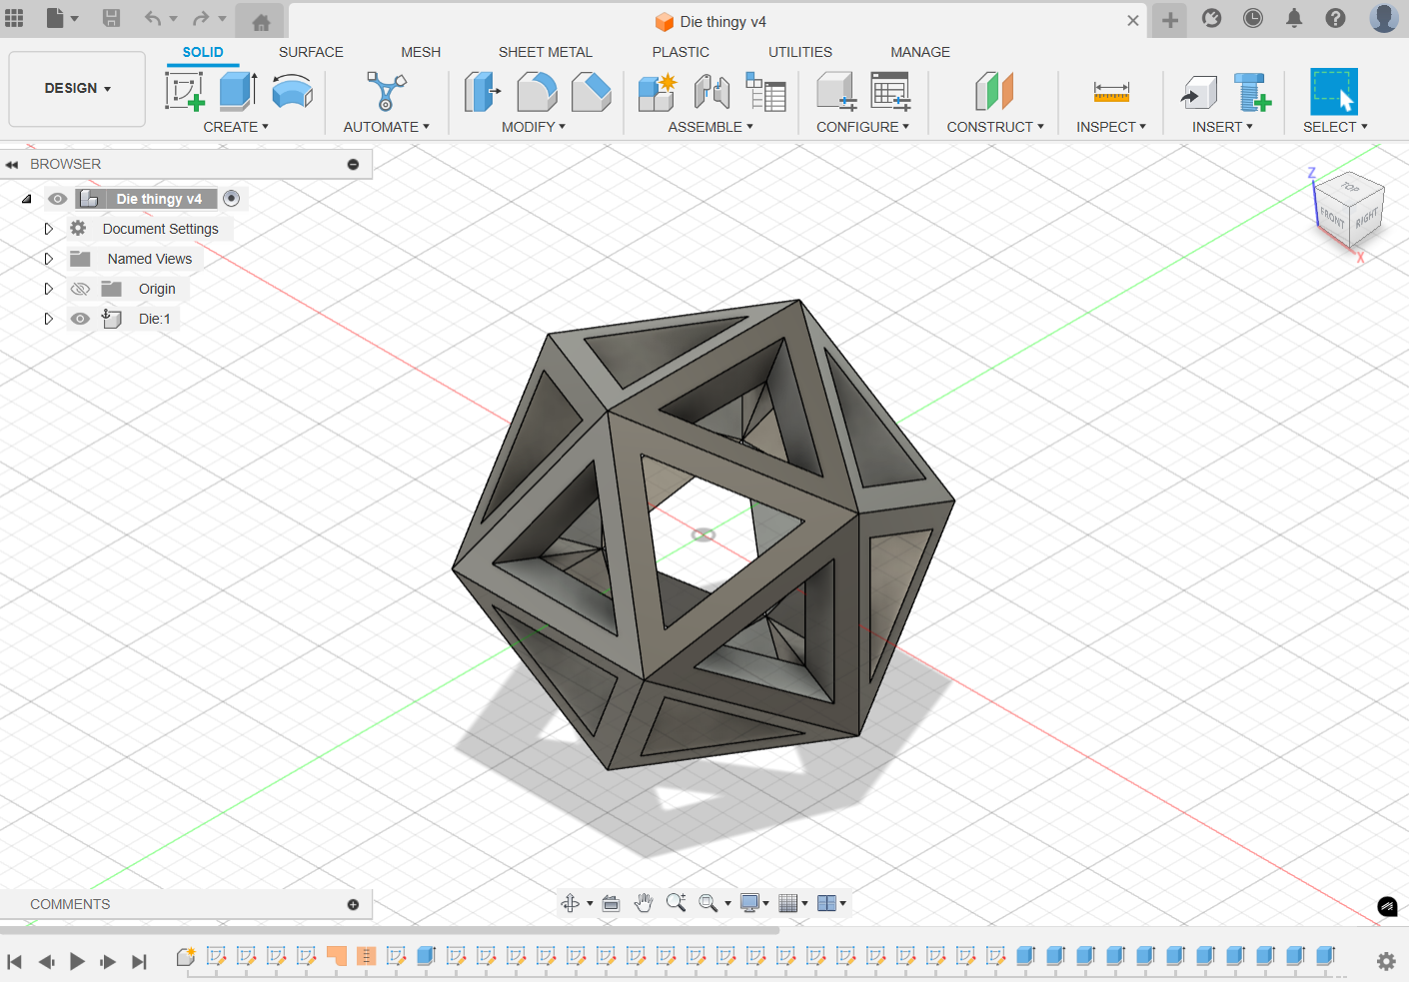The width and height of the screenshot is (1409, 982).
Task: Select the Press Pull tool
Action: [x=482, y=92]
